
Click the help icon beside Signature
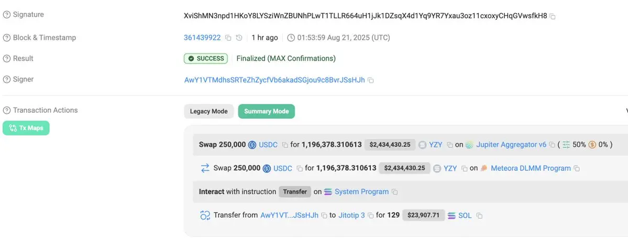[x=7, y=15]
